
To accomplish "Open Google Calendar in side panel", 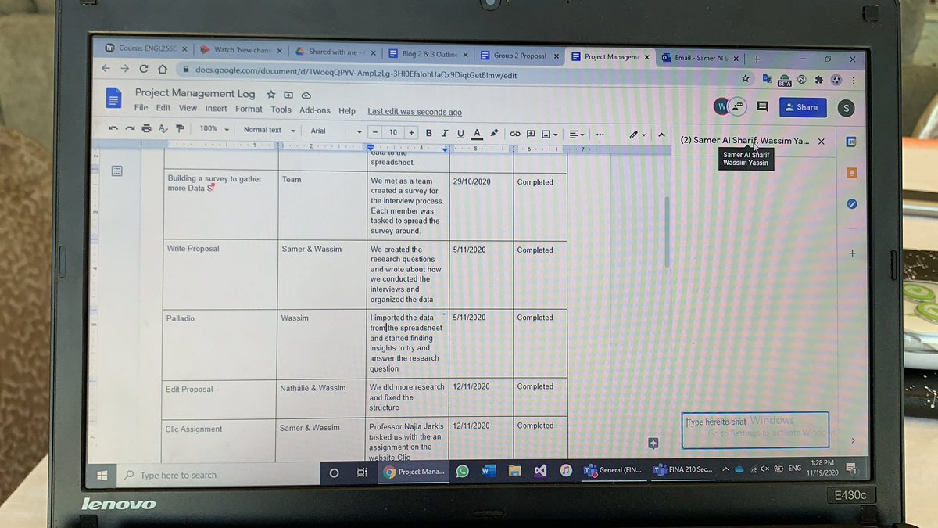I will coord(851,142).
